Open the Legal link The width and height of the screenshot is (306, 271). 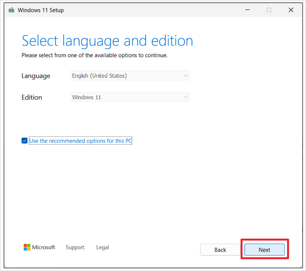[x=103, y=247]
